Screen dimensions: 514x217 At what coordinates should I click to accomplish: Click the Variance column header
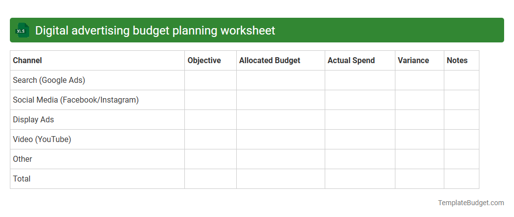point(420,61)
